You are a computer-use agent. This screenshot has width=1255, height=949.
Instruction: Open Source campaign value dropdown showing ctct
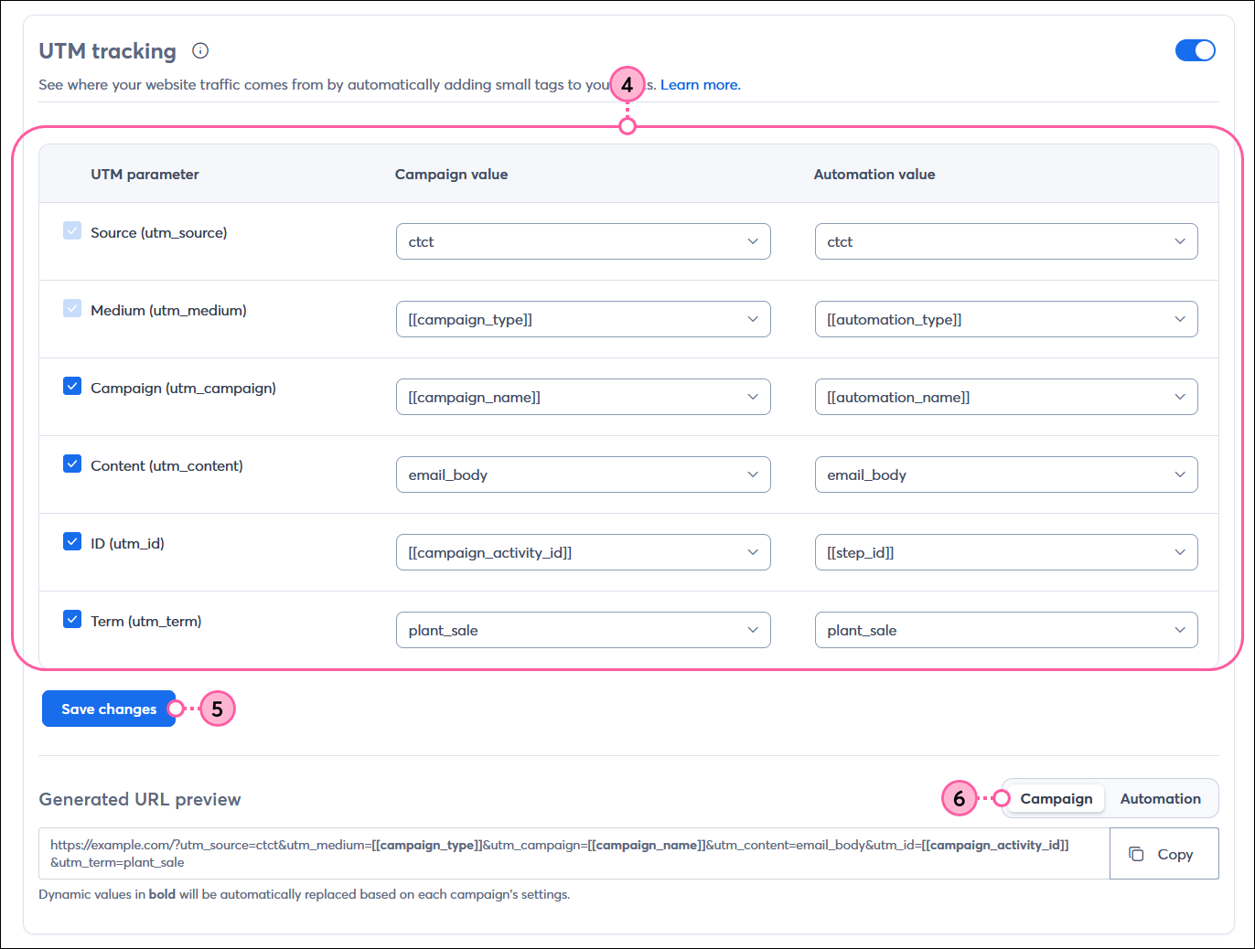pos(583,241)
